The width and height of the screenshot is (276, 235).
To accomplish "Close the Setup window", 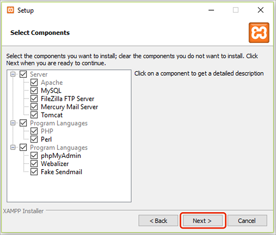I will 261,10.
